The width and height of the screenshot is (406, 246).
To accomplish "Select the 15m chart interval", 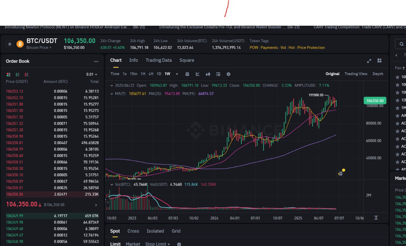I will pyautogui.click(x=134, y=74).
